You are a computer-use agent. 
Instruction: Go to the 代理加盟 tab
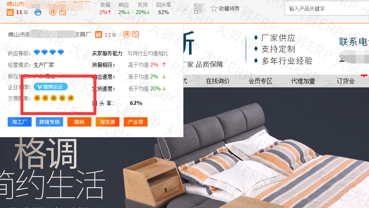pyautogui.click(x=303, y=81)
